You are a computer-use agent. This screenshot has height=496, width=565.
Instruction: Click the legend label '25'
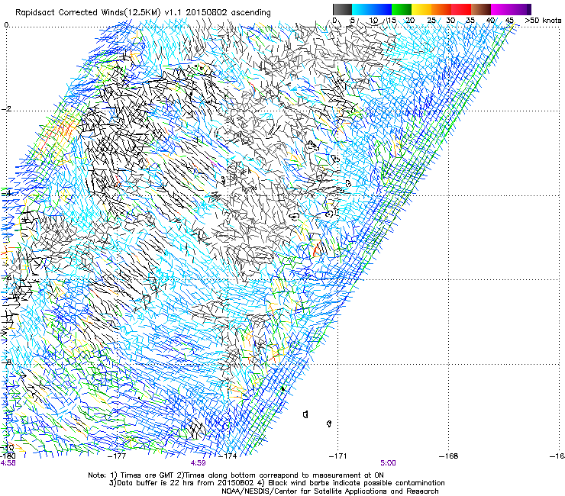(x=431, y=20)
